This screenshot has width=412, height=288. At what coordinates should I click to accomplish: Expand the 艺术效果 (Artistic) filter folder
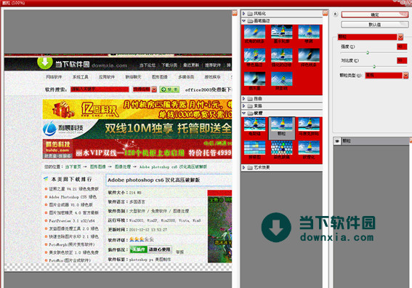pyautogui.click(x=243, y=167)
